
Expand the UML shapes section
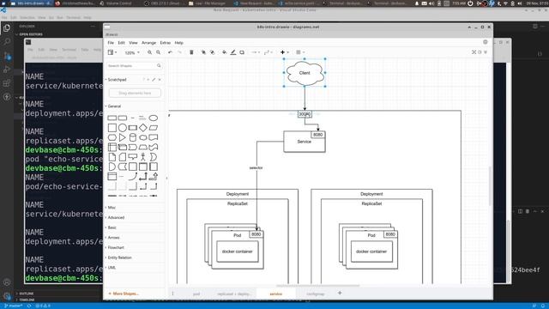[111, 267]
